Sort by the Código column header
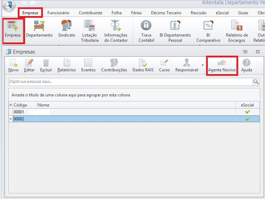This screenshot has height=199, width=265. click(x=25, y=105)
